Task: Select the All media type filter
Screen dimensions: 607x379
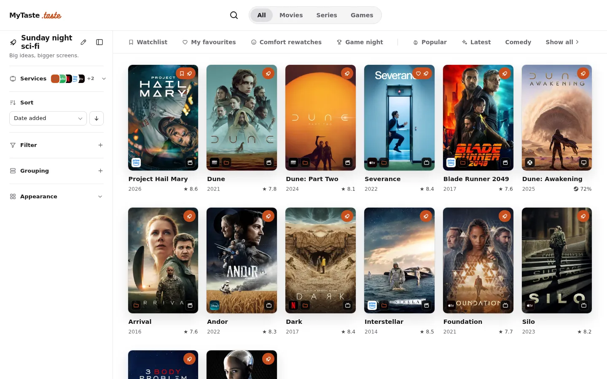Action: pyautogui.click(x=262, y=15)
